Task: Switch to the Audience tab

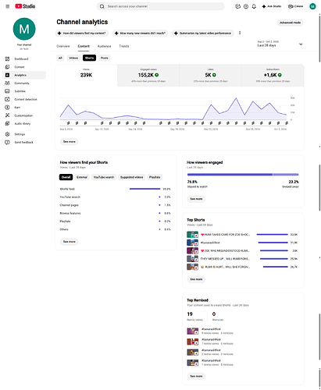Action: [x=104, y=46]
